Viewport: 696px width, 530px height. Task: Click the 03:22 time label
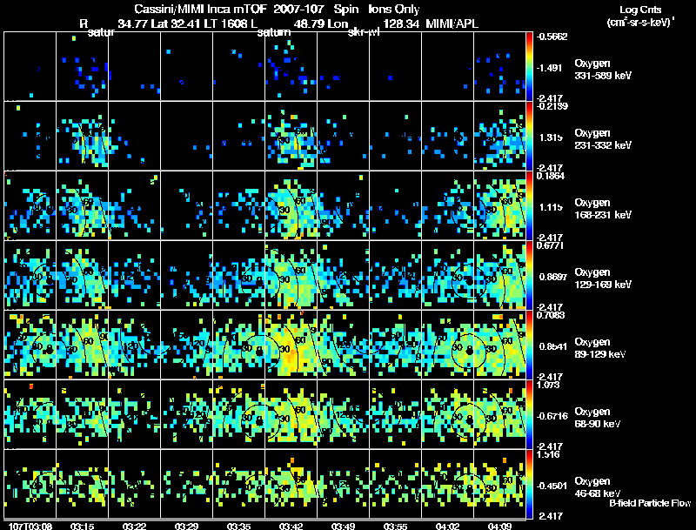click(x=135, y=527)
